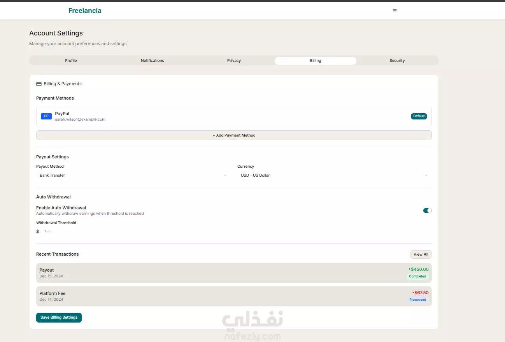Click View All transactions button
The width and height of the screenshot is (505, 342).
click(x=421, y=254)
